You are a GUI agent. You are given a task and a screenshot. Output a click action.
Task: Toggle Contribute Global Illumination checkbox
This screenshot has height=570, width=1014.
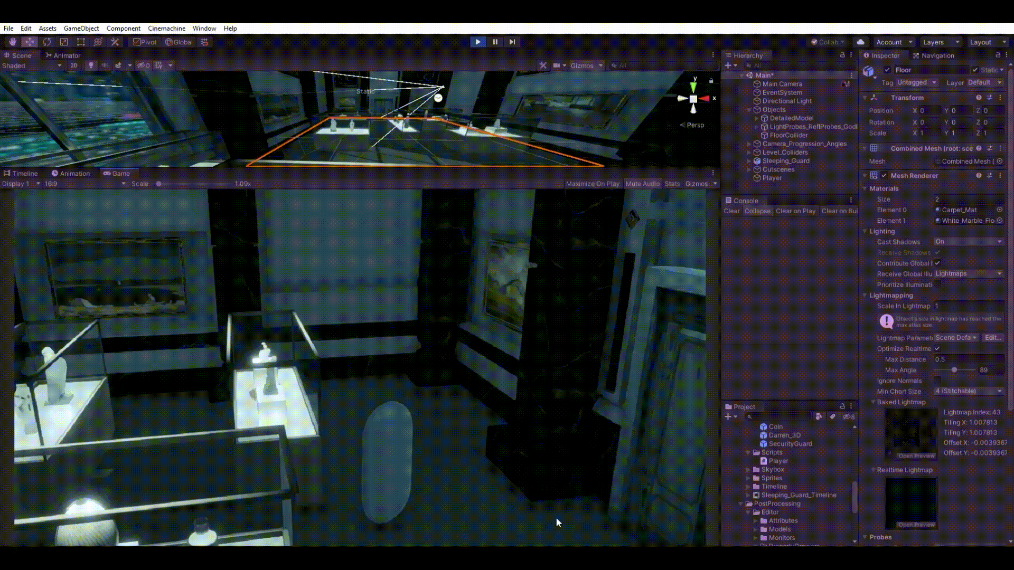pyautogui.click(x=937, y=263)
